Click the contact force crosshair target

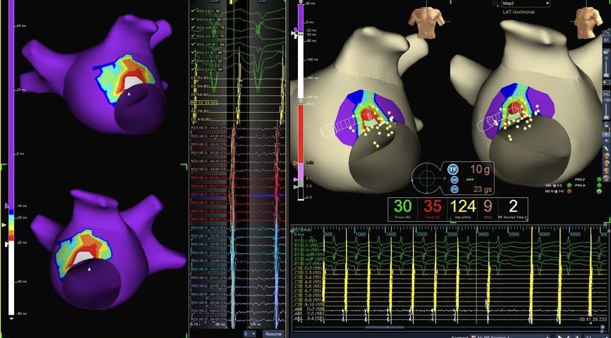[428, 179]
